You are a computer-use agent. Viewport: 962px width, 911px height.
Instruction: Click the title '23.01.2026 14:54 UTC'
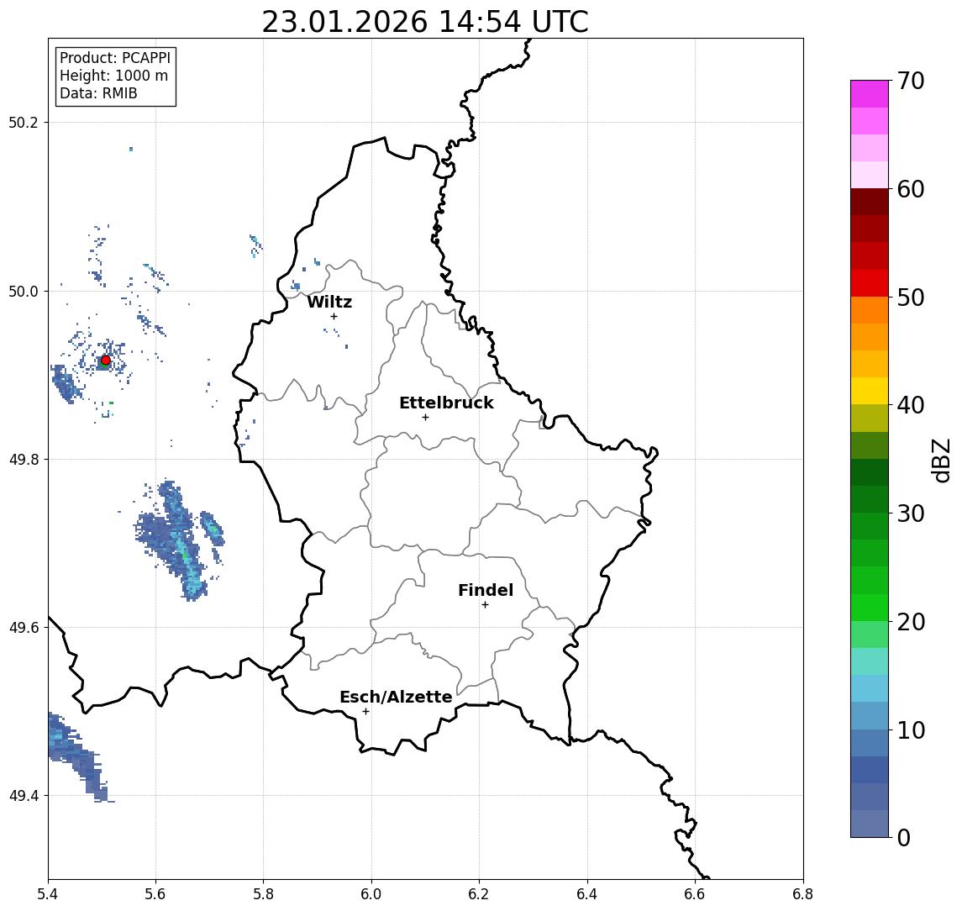coord(424,22)
